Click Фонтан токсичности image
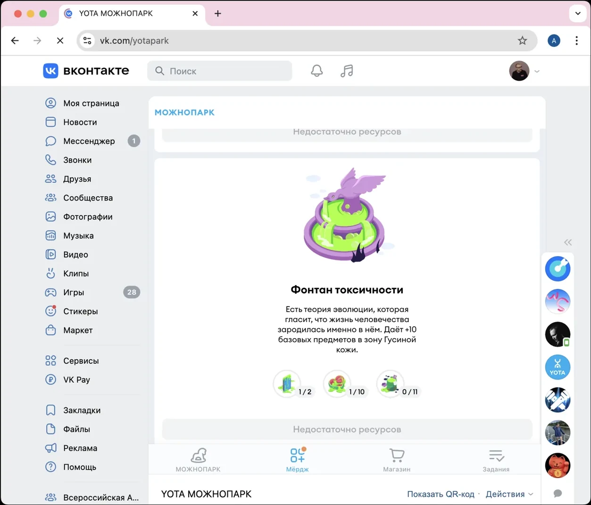This screenshot has height=505, width=591. click(x=347, y=215)
